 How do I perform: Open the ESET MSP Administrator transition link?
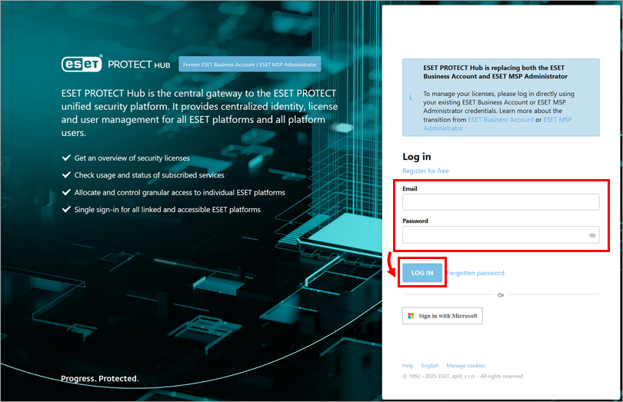pos(557,120)
